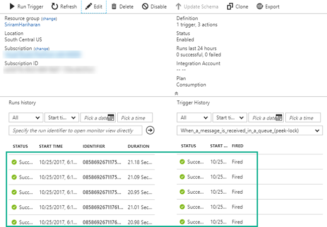Image resolution: width=327 pixels, height=227 pixels.
Task: Click the Refresh label in toolbar
Action: pos(68,7)
